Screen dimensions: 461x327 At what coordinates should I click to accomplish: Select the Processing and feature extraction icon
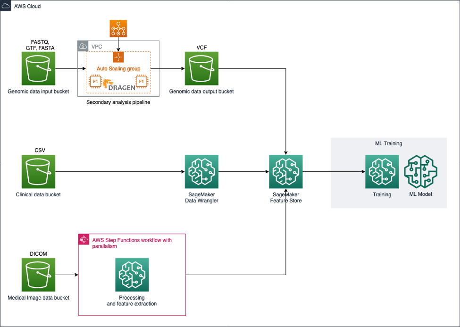point(132,275)
